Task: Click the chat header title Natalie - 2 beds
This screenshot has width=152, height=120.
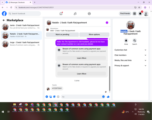Action: pos(69,22)
